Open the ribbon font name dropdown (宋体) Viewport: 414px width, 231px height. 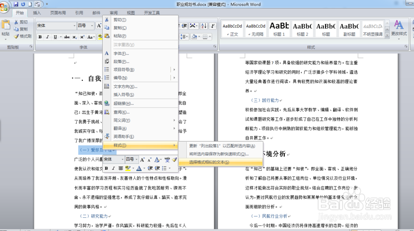click(x=74, y=26)
